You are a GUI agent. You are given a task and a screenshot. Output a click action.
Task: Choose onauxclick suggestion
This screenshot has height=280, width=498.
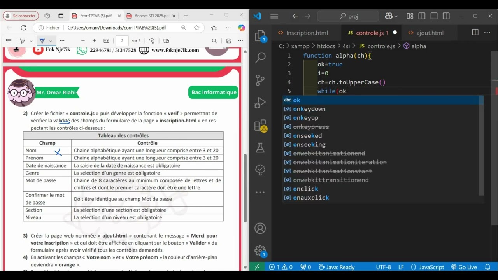pos(383,198)
